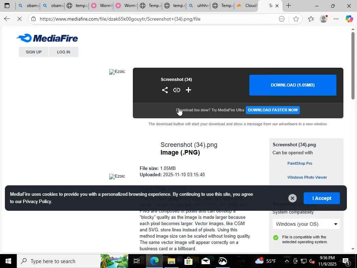Viewport: 357px width, 268px height.
Task: Click the Uploaded date text
Action: 172,174
